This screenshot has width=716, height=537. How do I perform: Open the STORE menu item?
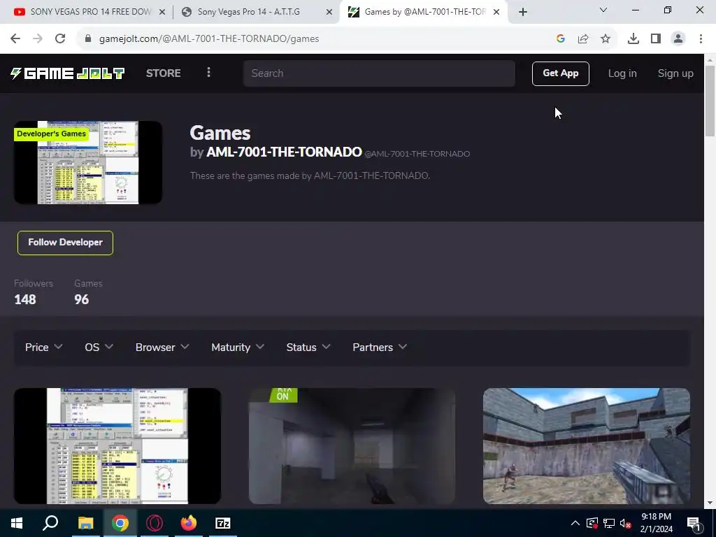(164, 73)
